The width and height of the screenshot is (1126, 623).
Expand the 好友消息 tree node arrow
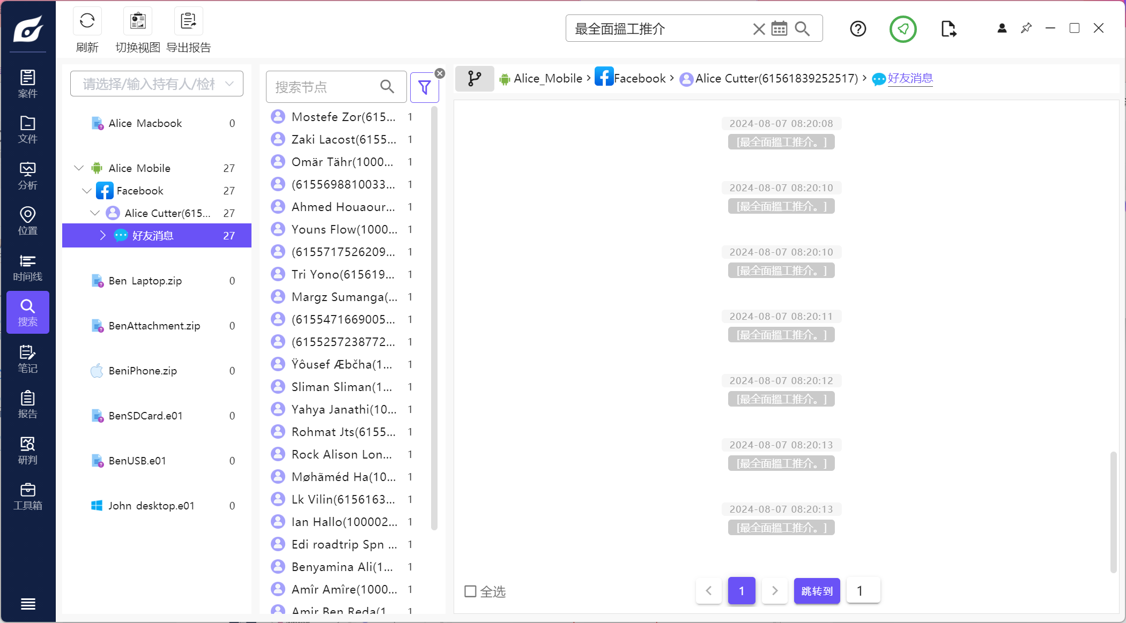103,236
